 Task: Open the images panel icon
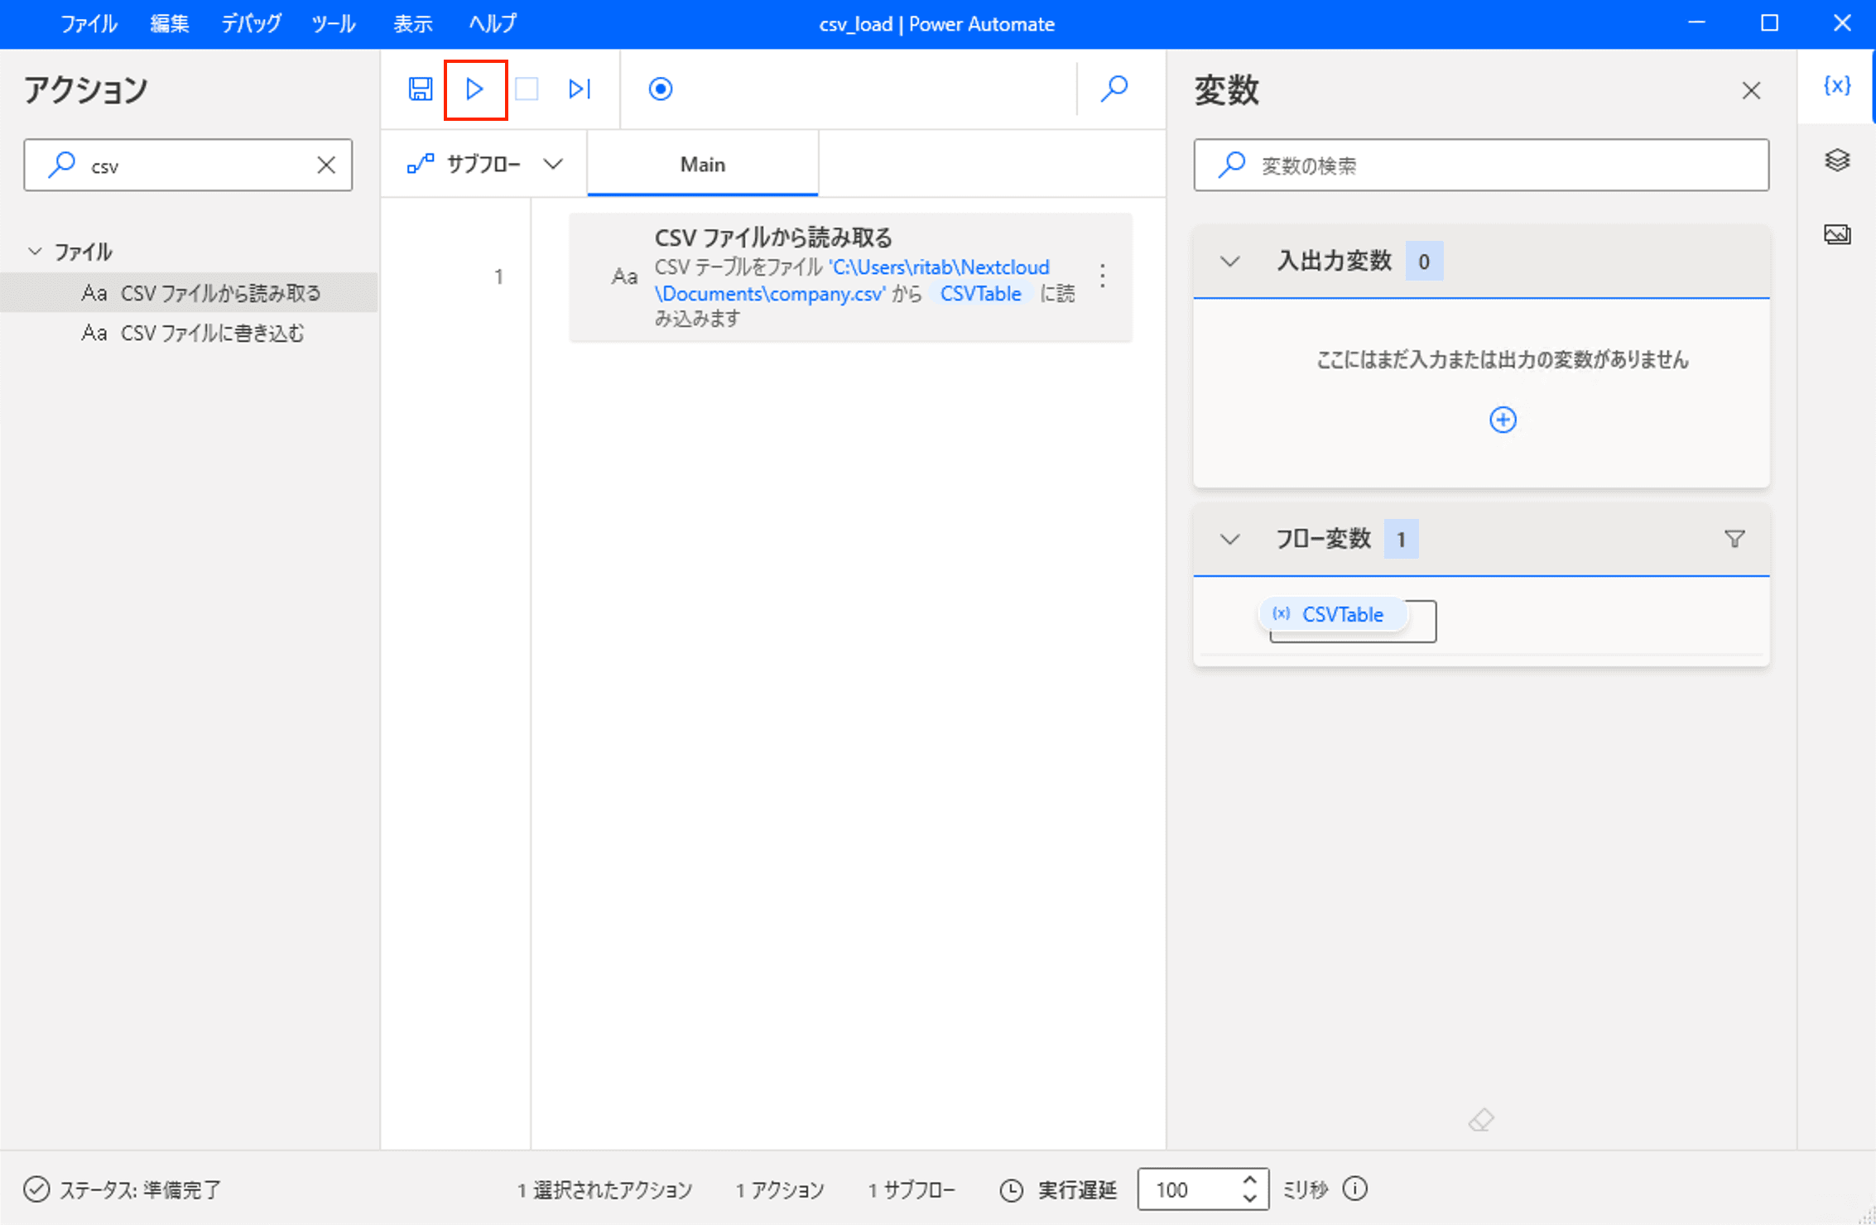click(1836, 234)
